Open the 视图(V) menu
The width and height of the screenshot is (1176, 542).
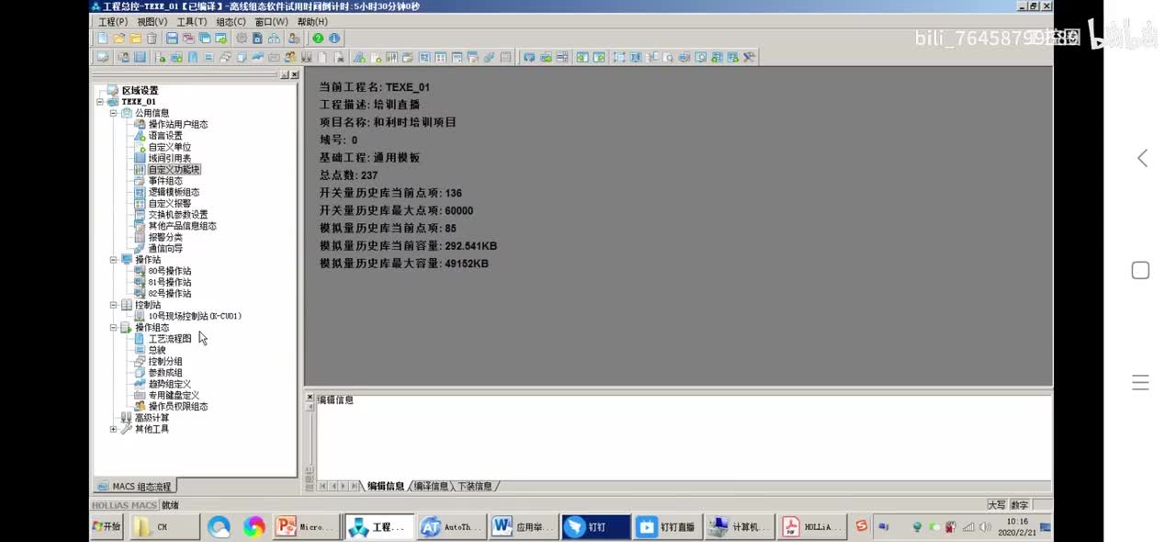tap(153, 21)
